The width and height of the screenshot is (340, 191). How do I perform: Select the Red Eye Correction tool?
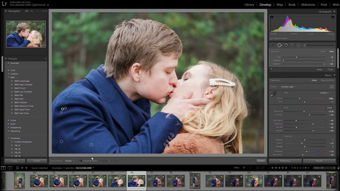coord(286,45)
